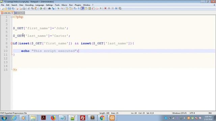This screenshot has height=121, width=216.
Task: Open the Windows Start menu
Action: [4, 118]
